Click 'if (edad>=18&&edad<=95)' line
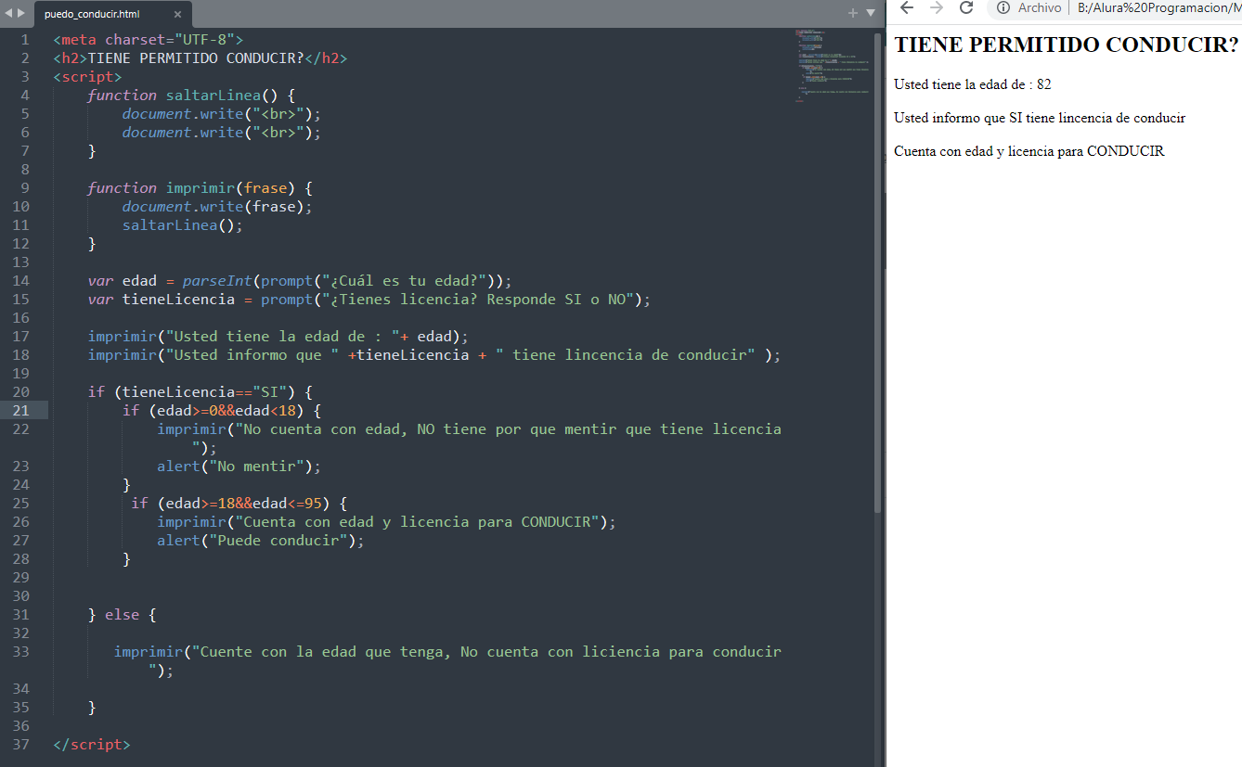1242x767 pixels. pyautogui.click(x=239, y=503)
